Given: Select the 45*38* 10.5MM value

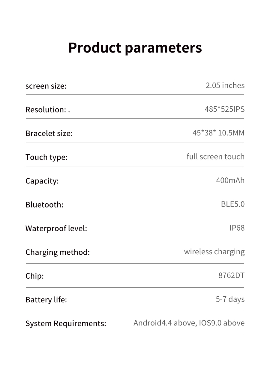Looking at the screenshot, I should pyautogui.click(x=218, y=133).
